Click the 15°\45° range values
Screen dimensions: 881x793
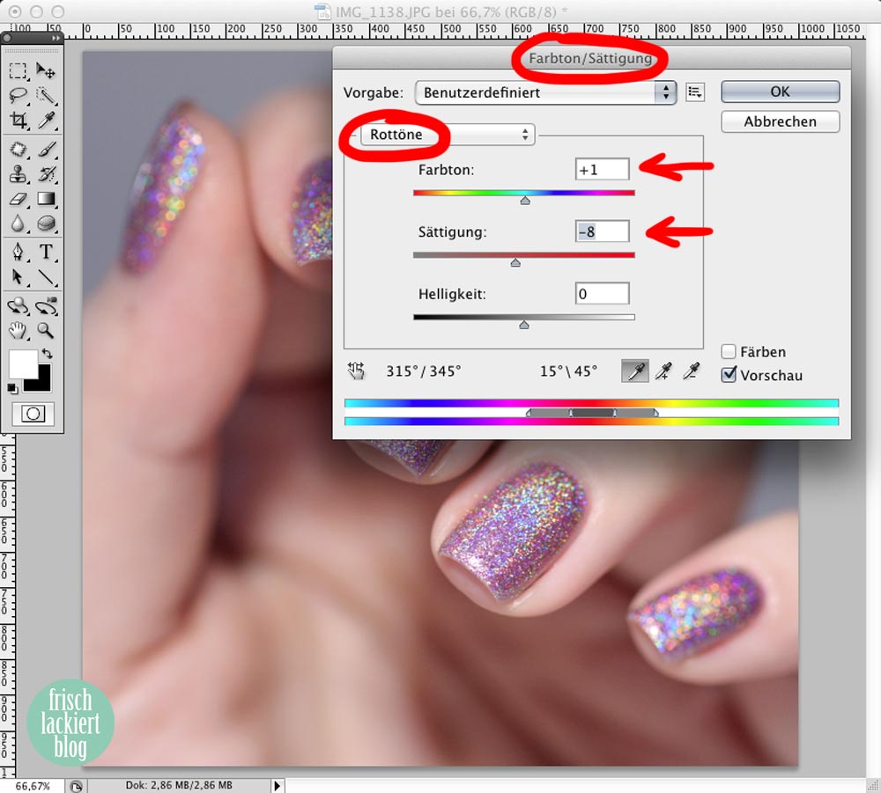[x=568, y=371]
